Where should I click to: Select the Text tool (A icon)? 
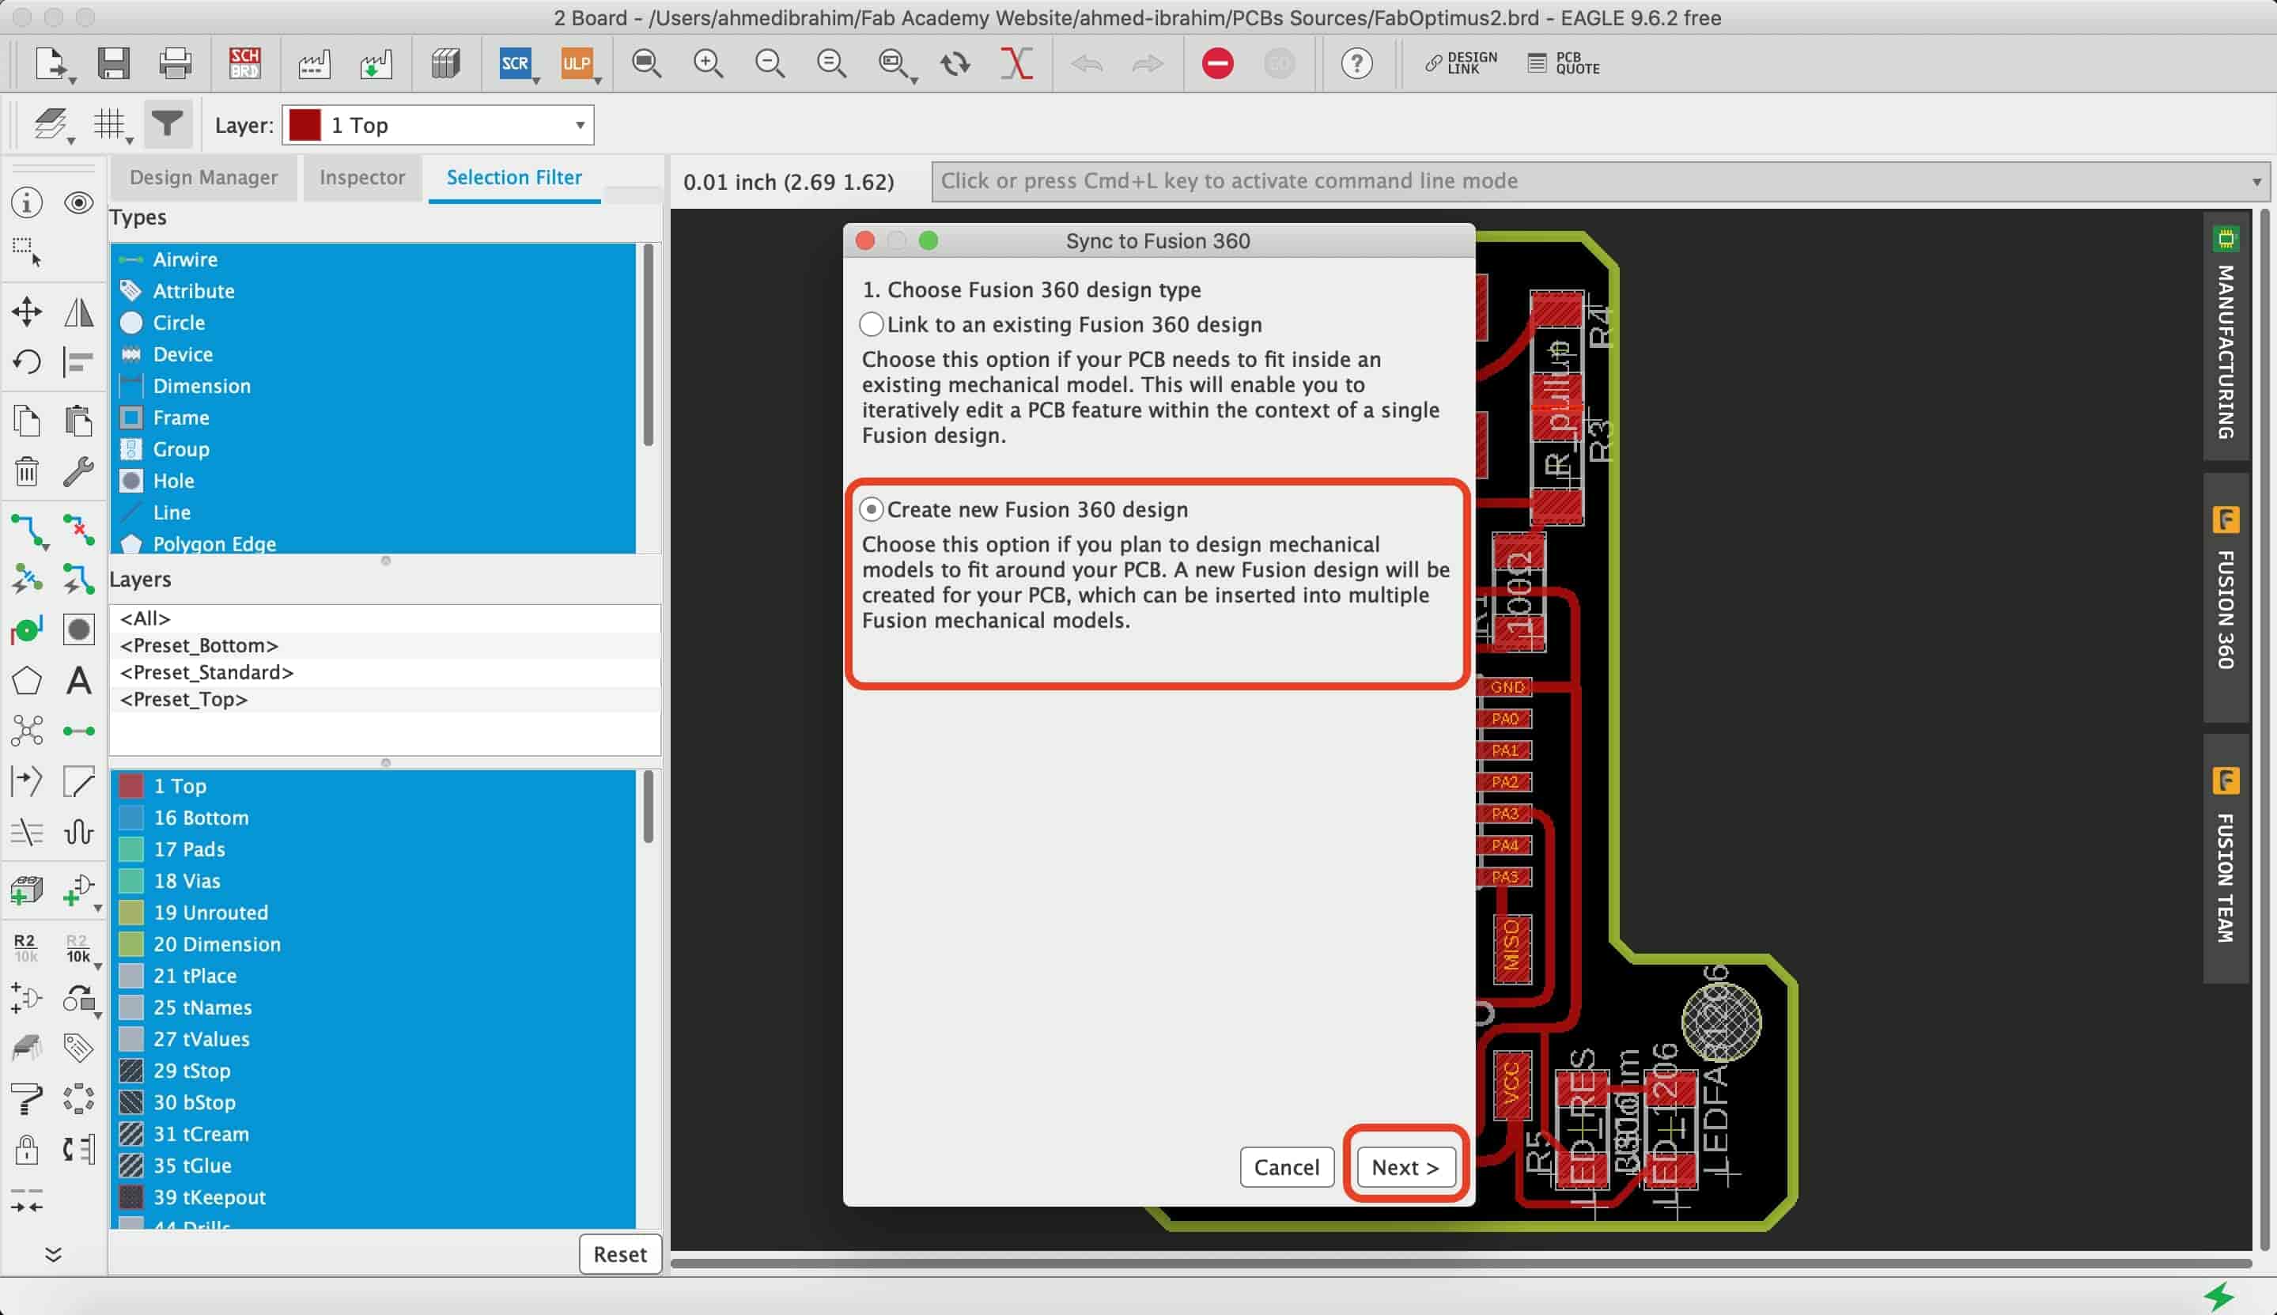[x=78, y=680]
